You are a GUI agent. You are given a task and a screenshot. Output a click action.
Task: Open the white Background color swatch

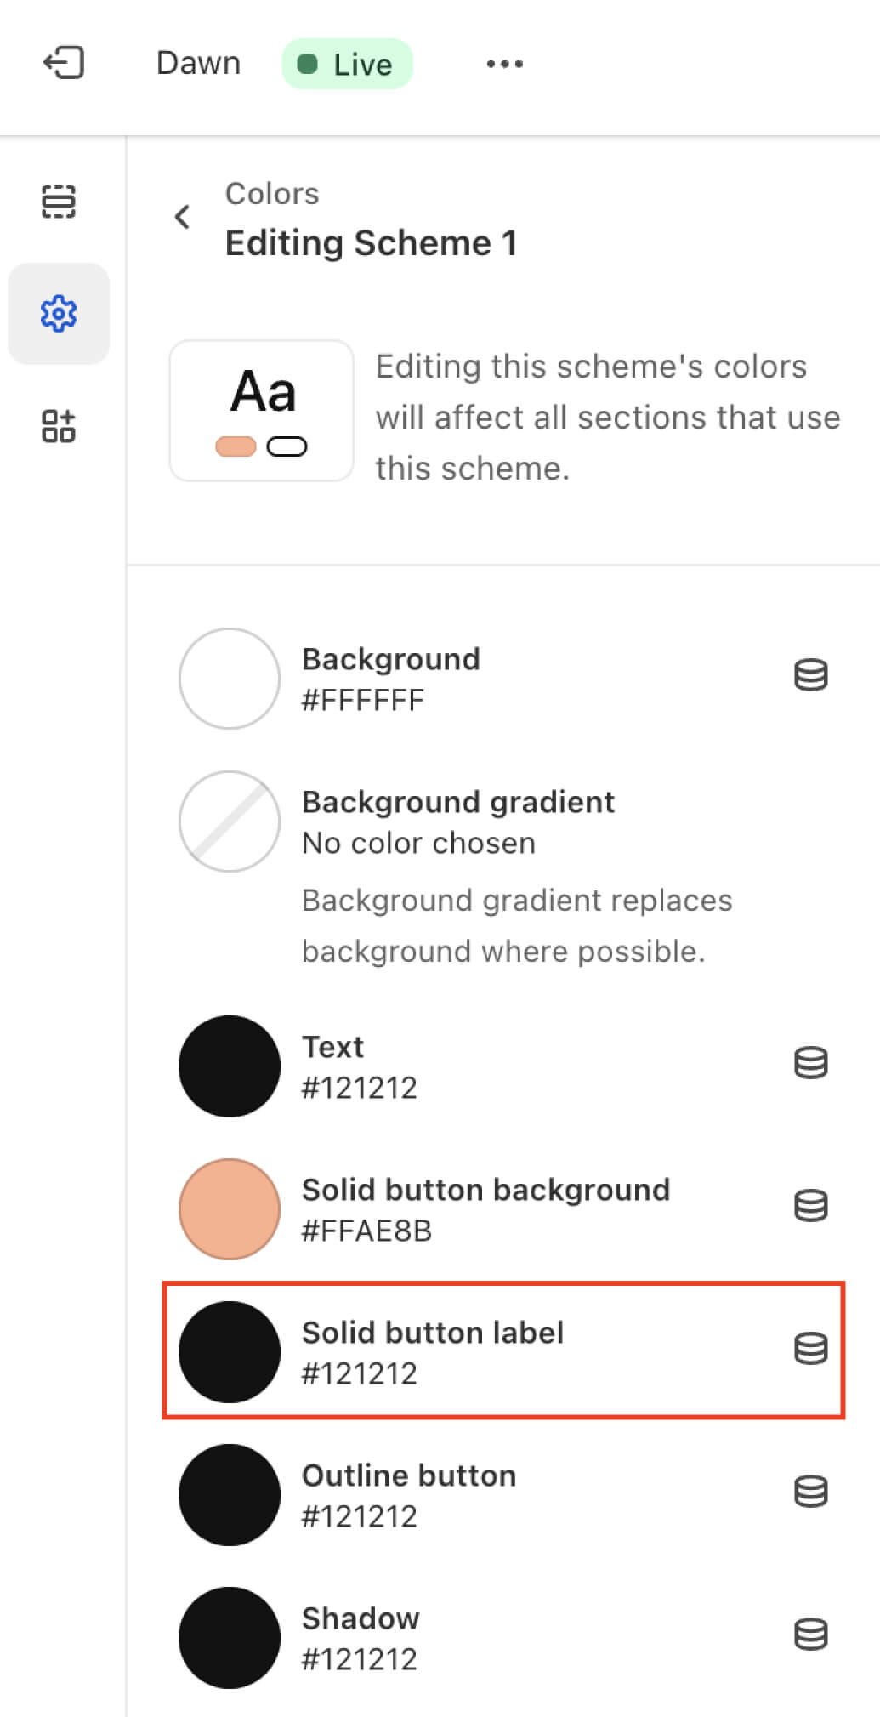pyautogui.click(x=230, y=679)
